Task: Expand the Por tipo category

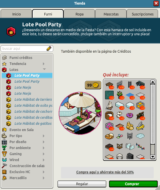Action: click(x=44, y=136)
